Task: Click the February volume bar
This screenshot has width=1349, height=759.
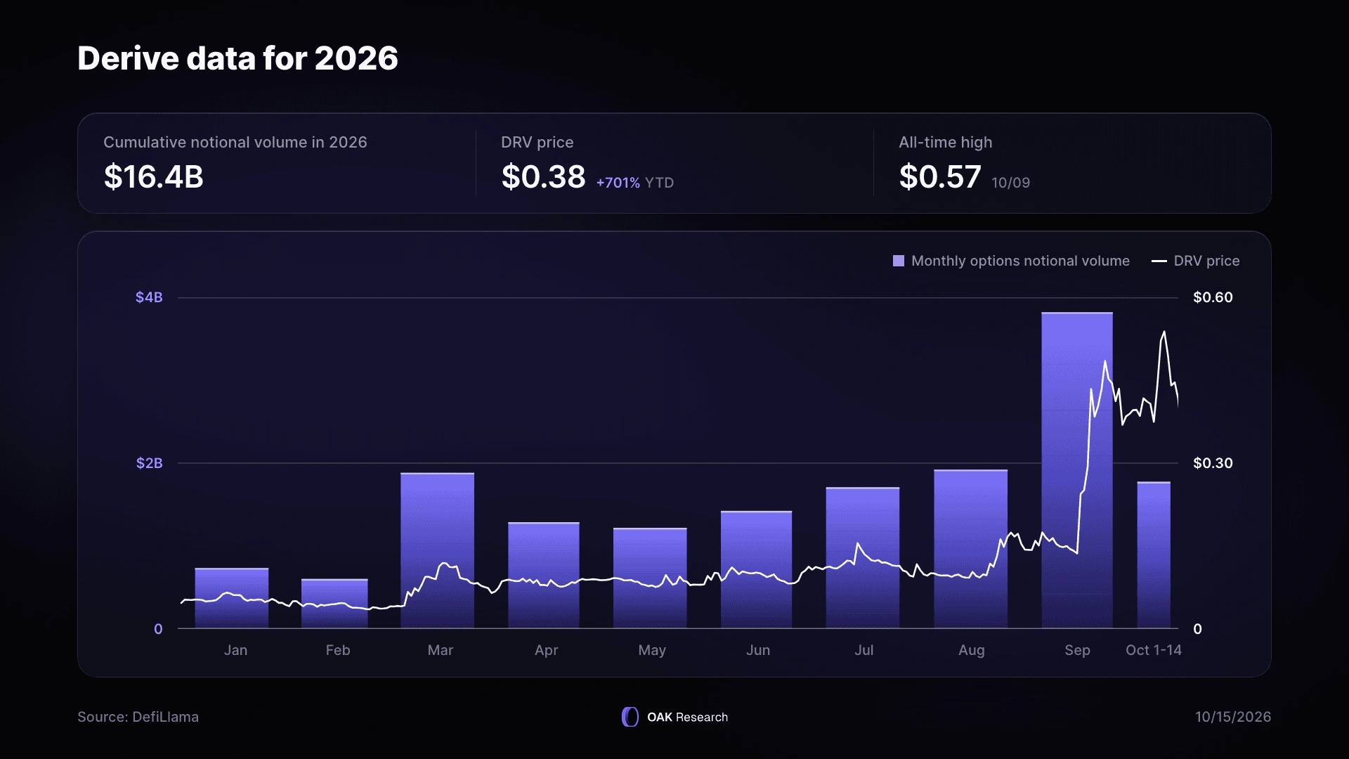Action: tap(334, 604)
